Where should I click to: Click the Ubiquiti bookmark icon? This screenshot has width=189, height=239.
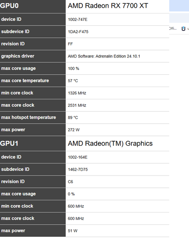click(183, 28)
